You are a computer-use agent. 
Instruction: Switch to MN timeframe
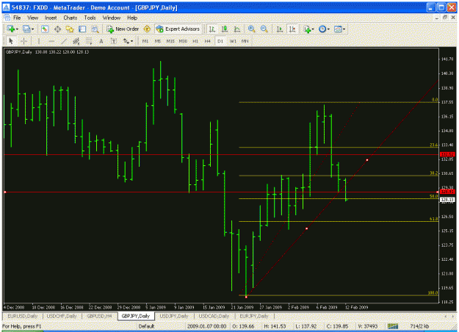click(245, 41)
